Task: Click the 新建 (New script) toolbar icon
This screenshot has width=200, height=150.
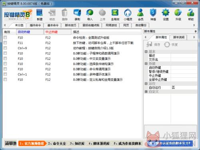Action: pyautogui.click(x=40, y=15)
